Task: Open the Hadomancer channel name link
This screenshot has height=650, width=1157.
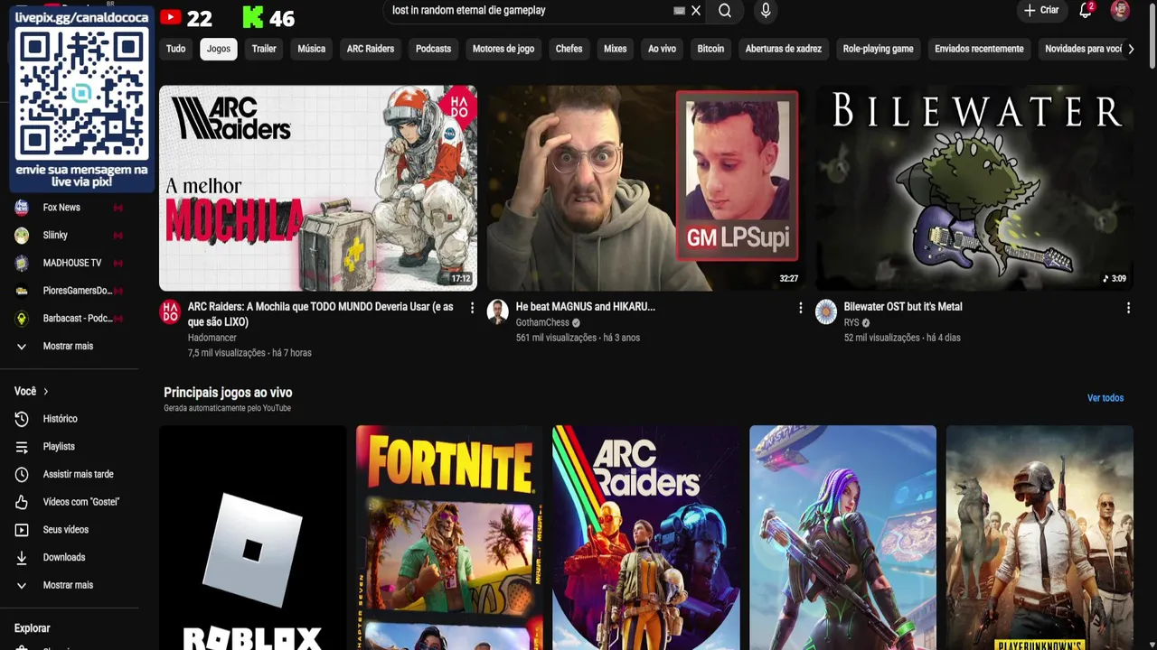Action: click(211, 338)
